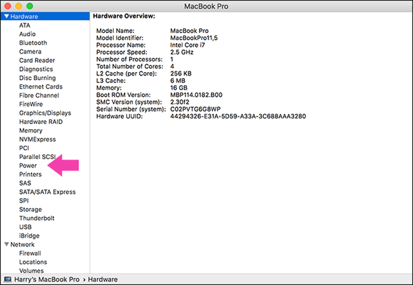Image resolution: width=413 pixels, height=285 pixels.
Task: Open Graphics/Displays information
Action: [x=45, y=113]
